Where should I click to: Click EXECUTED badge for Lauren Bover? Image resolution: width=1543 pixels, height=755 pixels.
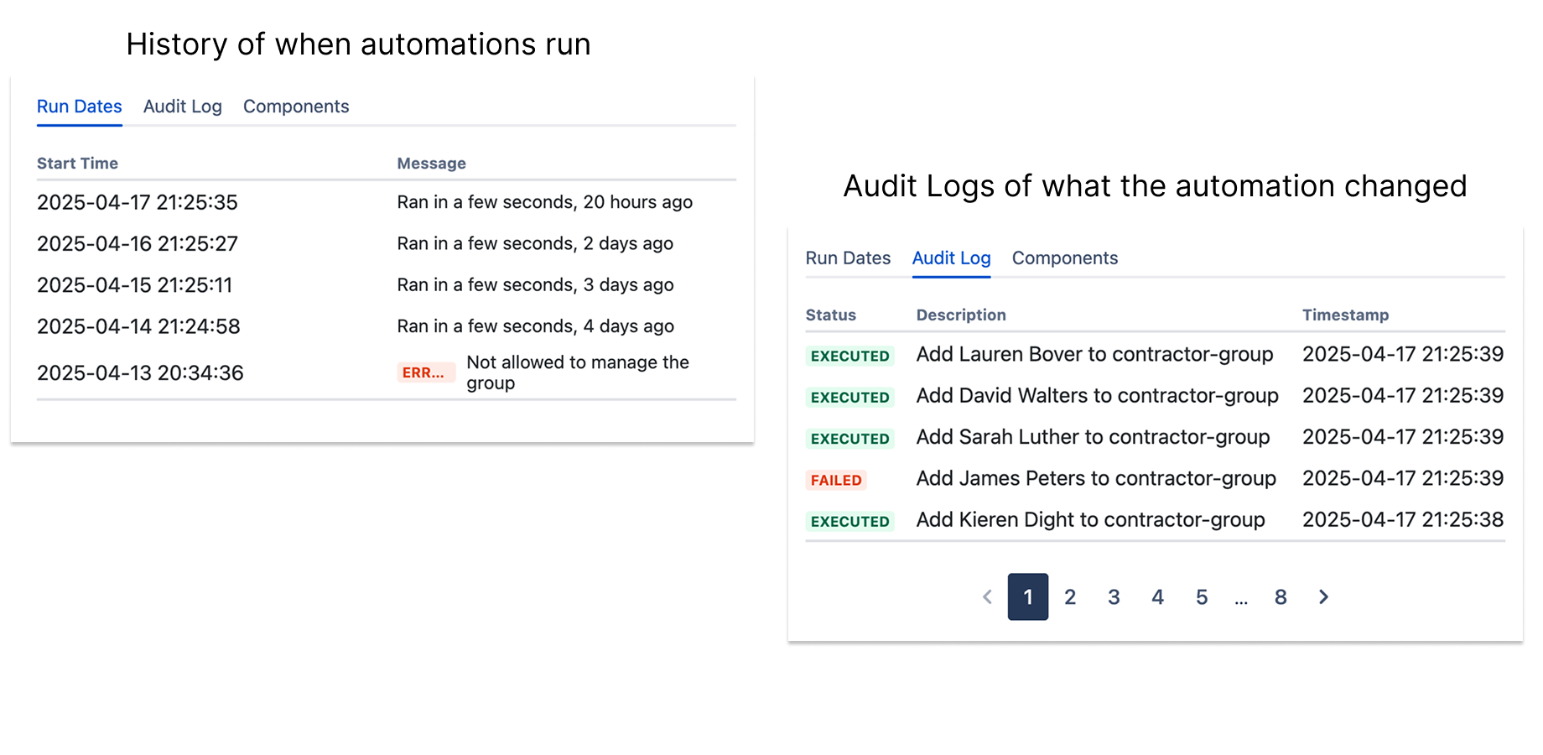(850, 356)
